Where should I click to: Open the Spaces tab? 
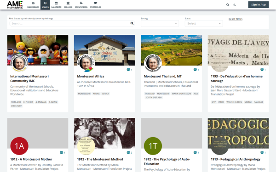click(x=45, y=5)
